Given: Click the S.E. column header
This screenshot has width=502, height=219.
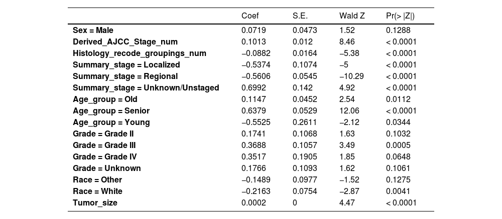Looking at the screenshot, I should point(300,16).
